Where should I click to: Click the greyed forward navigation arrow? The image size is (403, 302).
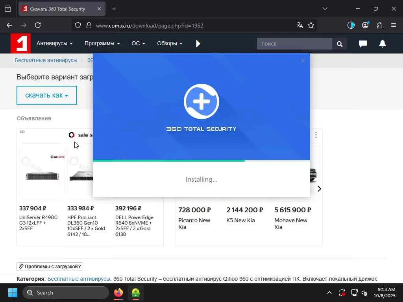click(x=23, y=25)
